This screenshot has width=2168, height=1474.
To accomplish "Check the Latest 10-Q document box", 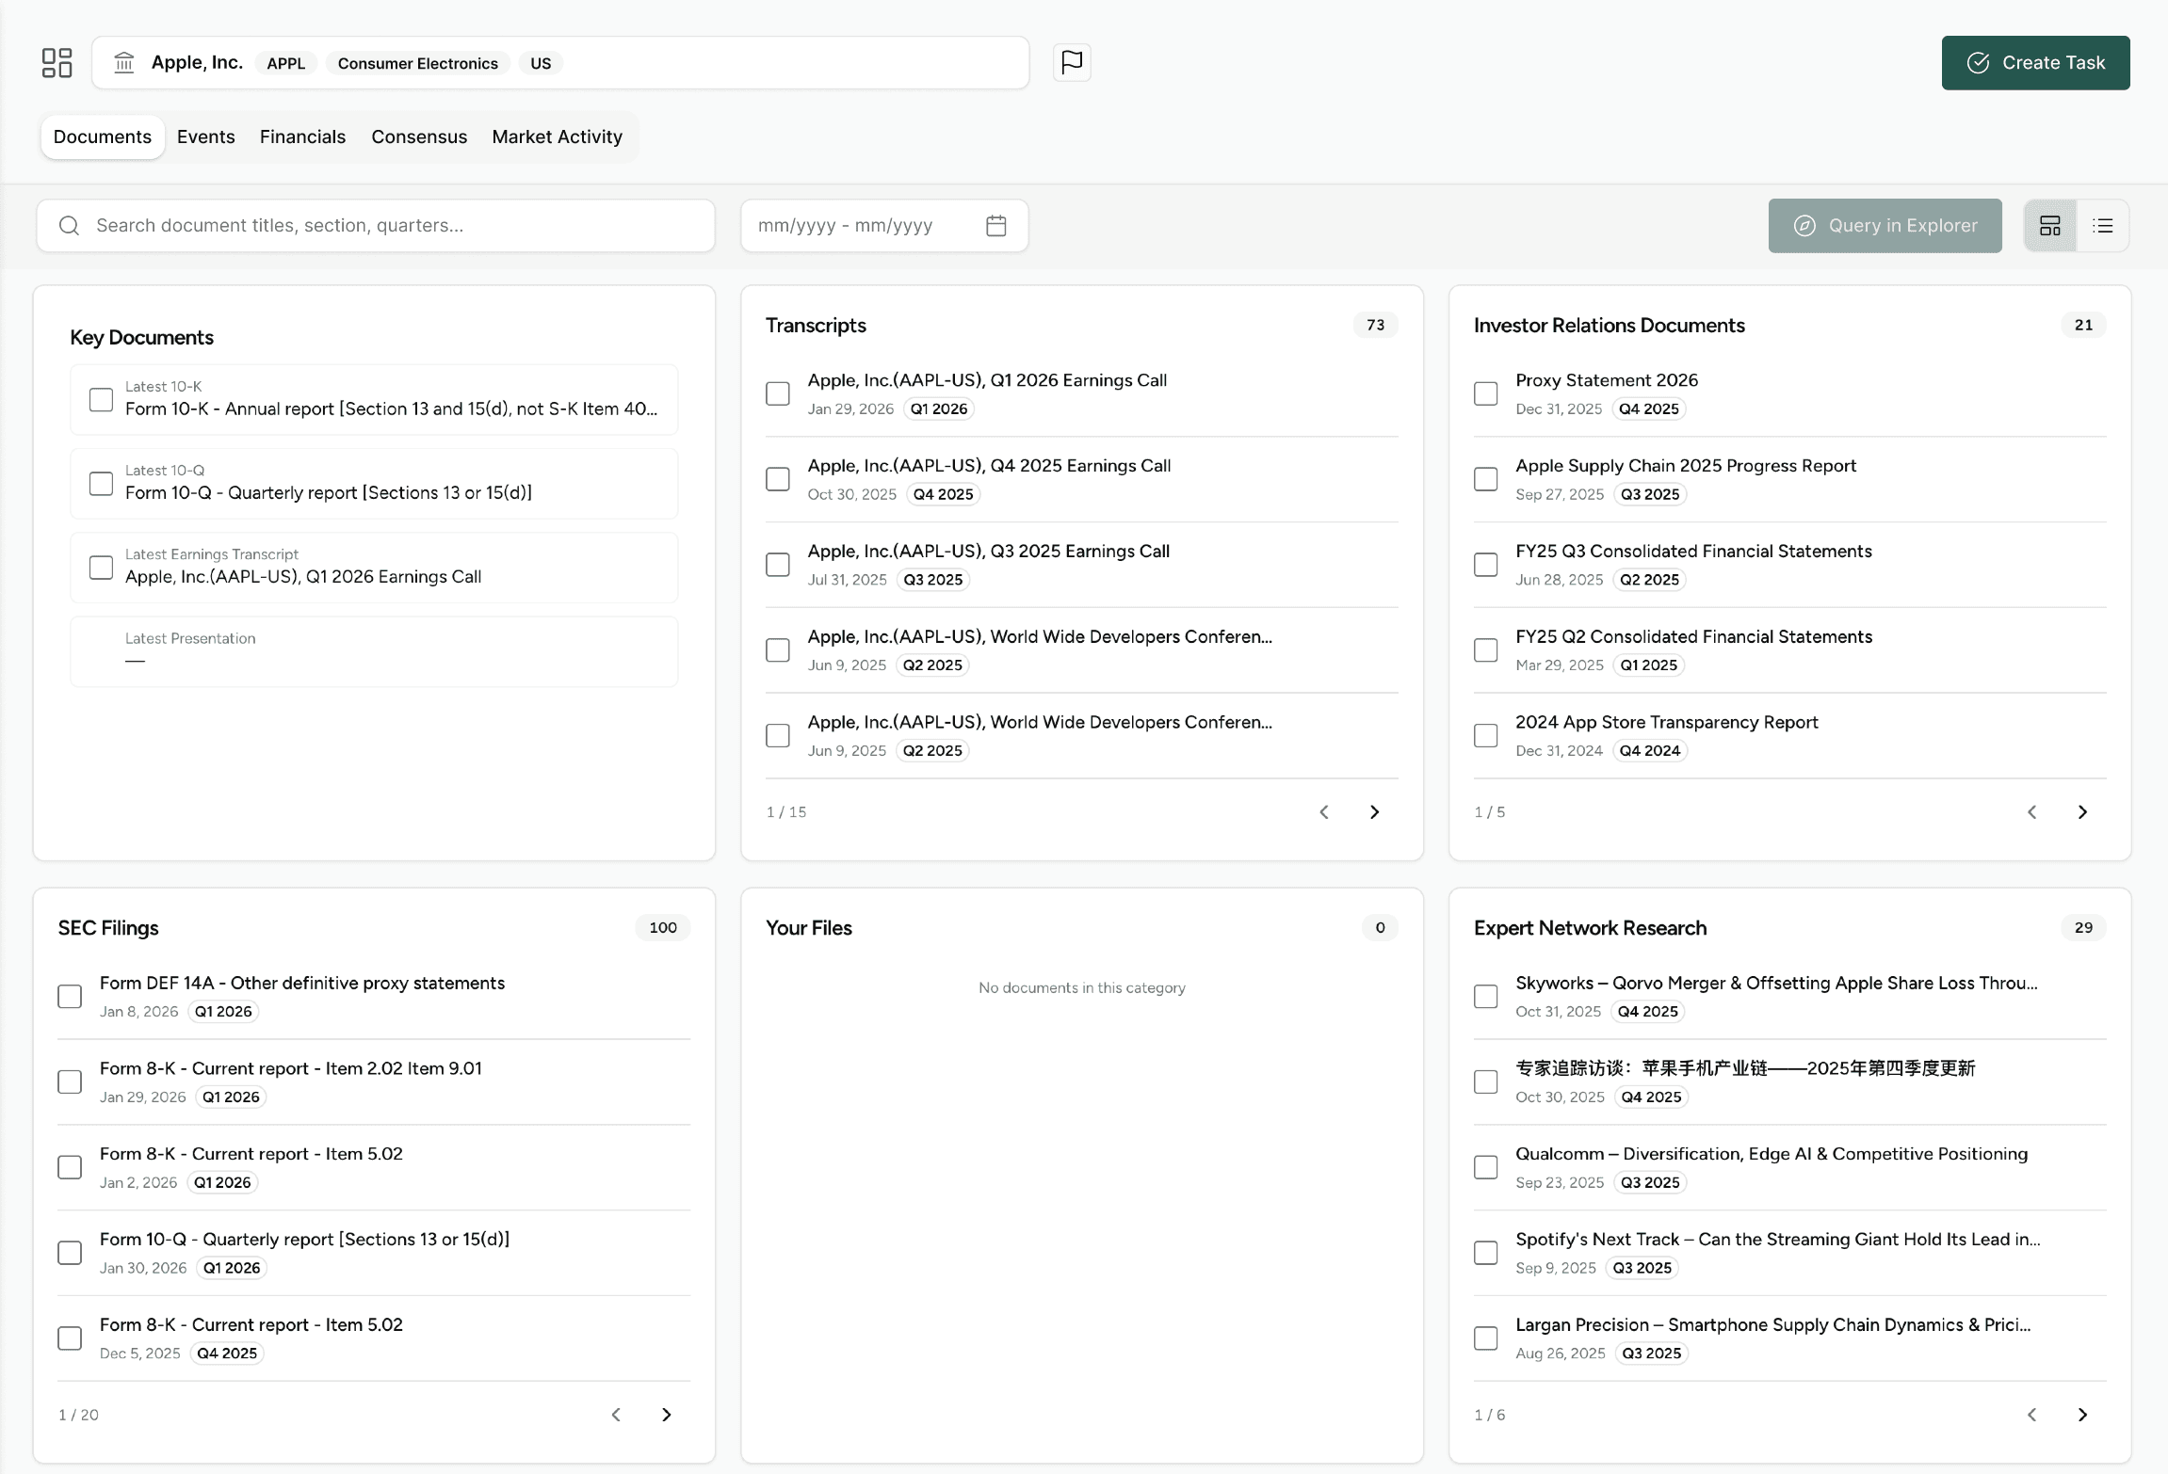I will click(x=101, y=484).
